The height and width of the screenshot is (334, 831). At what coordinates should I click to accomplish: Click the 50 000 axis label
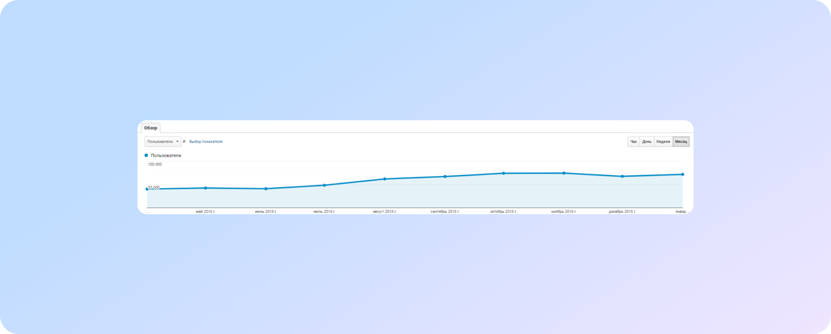154,187
